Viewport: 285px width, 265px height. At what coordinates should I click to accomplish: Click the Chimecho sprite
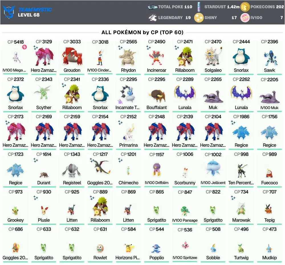click(x=128, y=170)
